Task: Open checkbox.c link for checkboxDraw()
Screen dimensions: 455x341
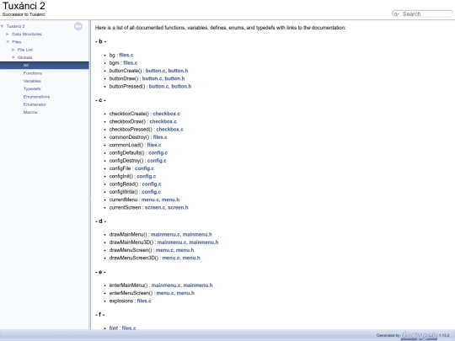Action: point(163,121)
